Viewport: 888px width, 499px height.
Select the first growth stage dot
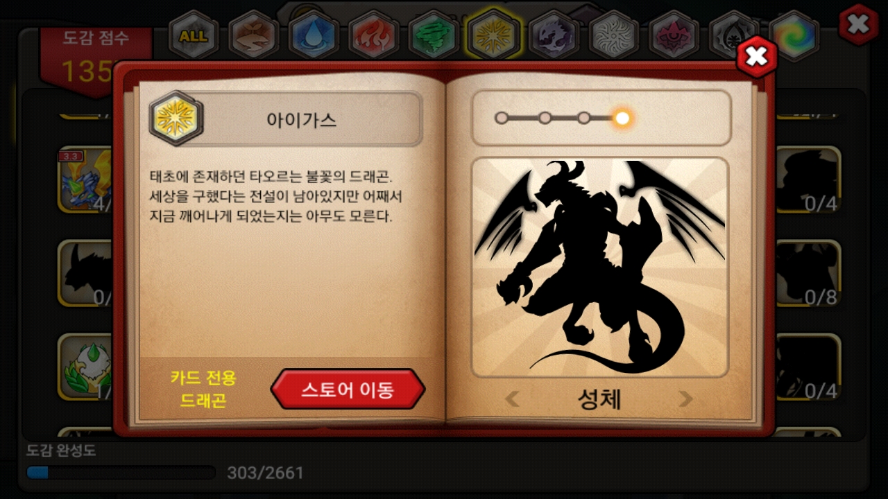coord(502,118)
